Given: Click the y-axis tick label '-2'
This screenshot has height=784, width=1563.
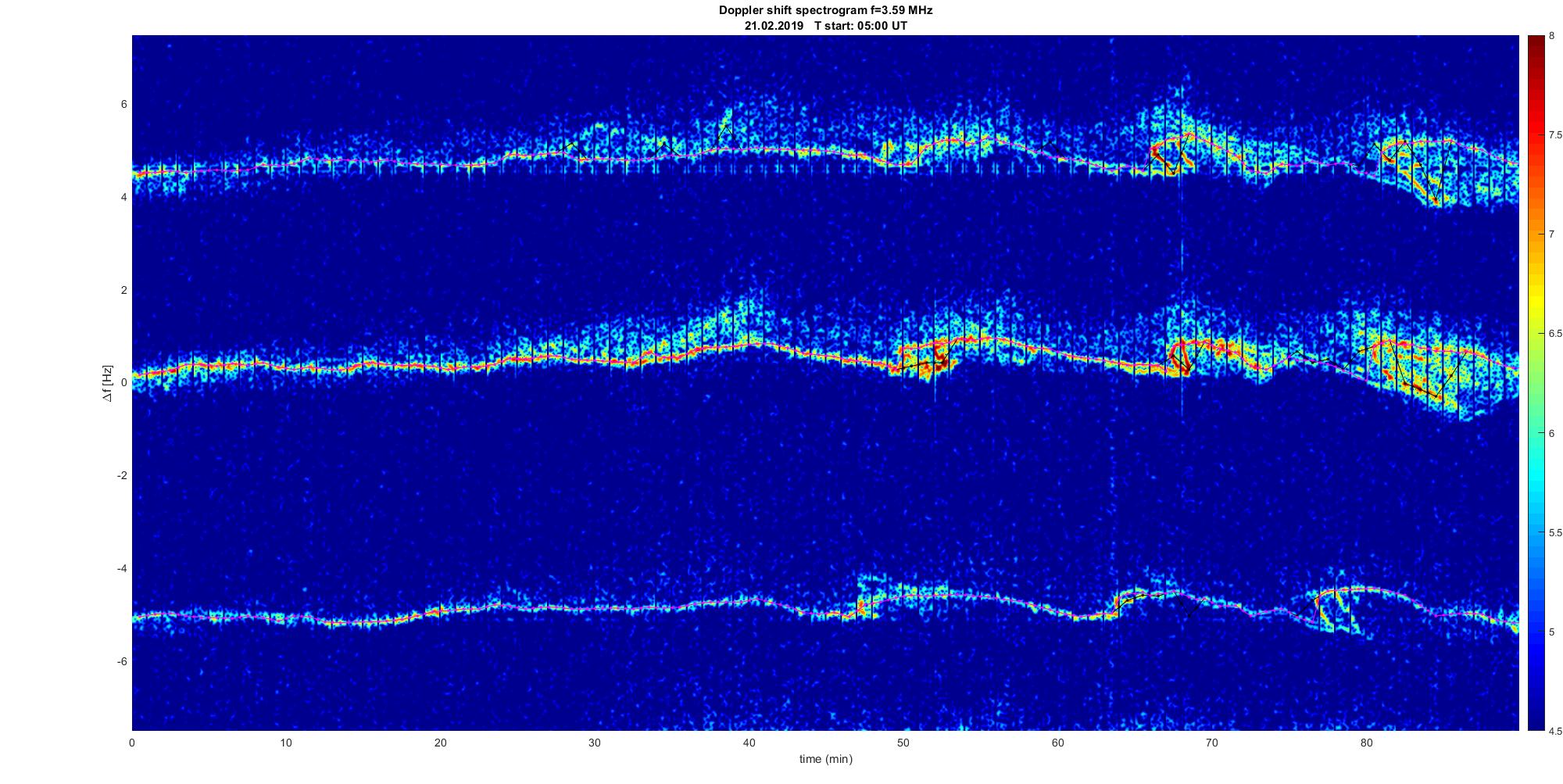Looking at the screenshot, I should pos(121,476).
